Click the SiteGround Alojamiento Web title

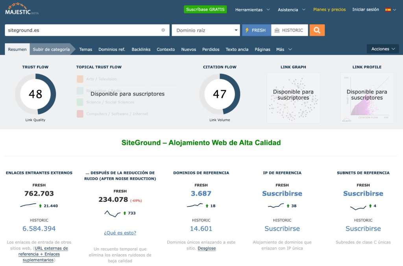(x=201, y=142)
